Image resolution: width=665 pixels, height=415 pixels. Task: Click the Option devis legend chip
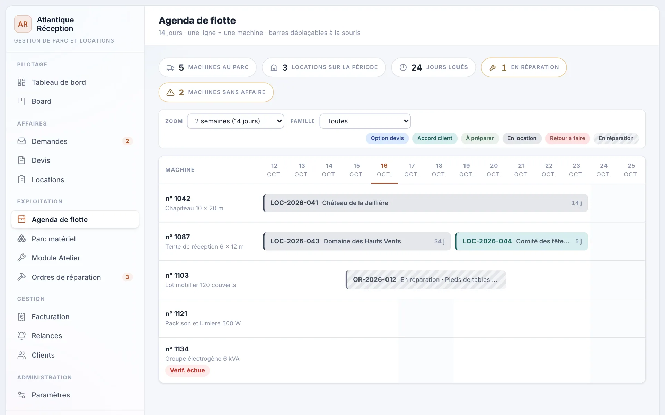(x=387, y=138)
